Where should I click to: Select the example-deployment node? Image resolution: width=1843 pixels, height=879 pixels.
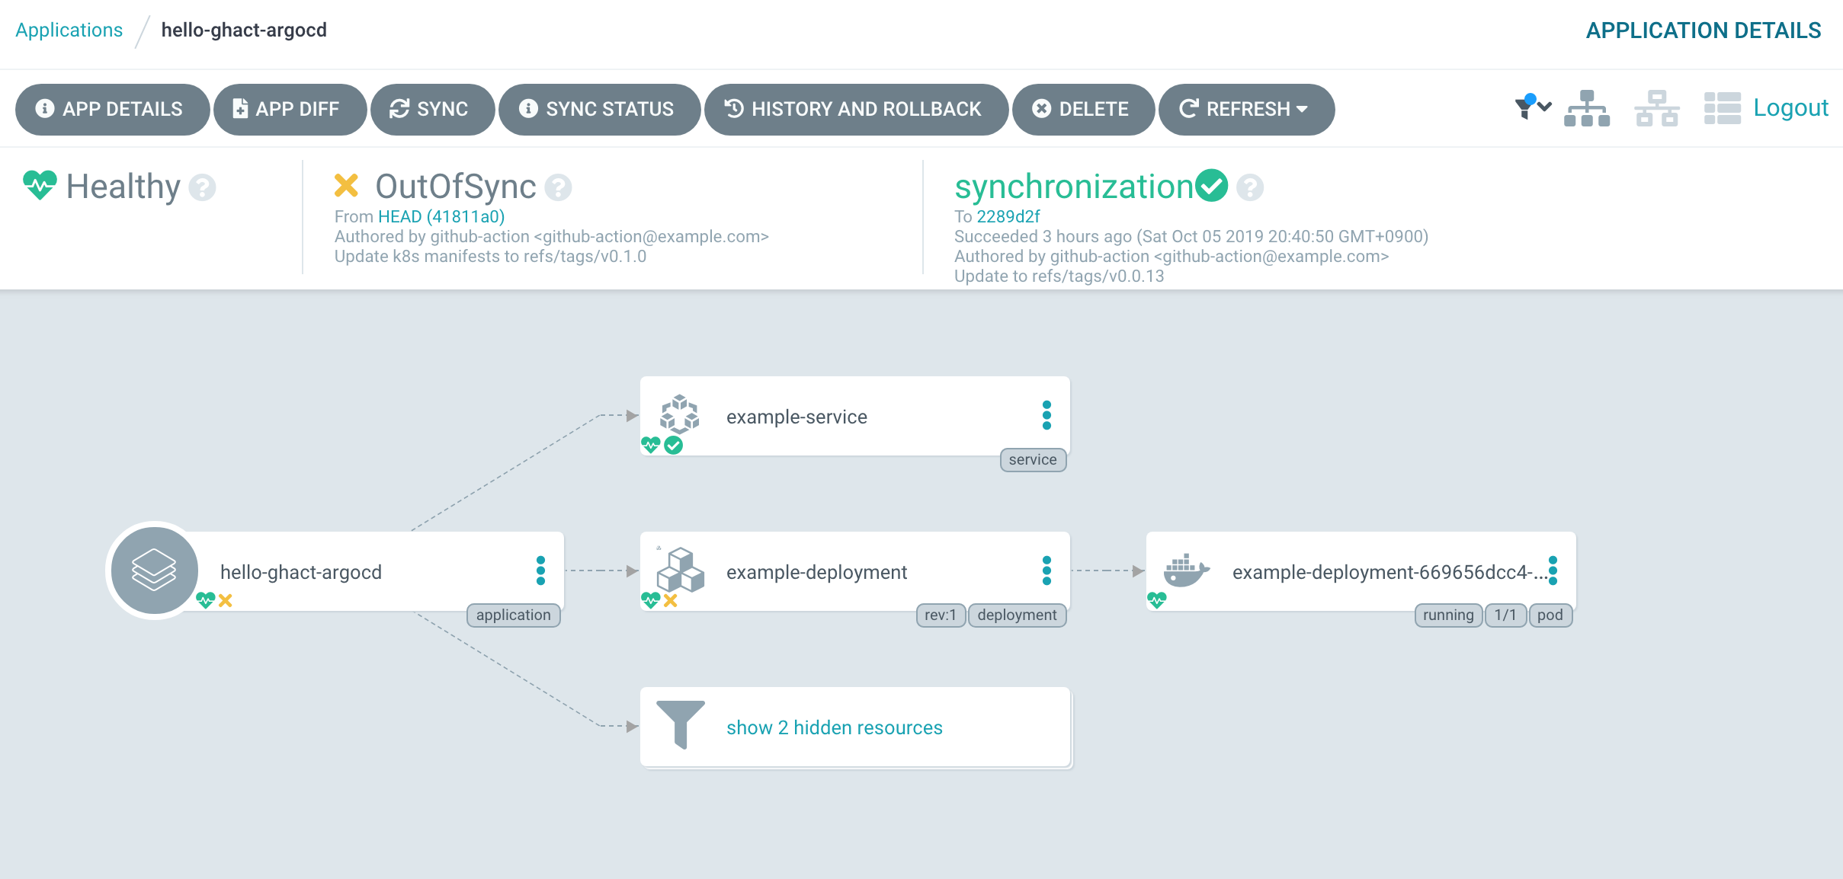(x=816, y=572)
